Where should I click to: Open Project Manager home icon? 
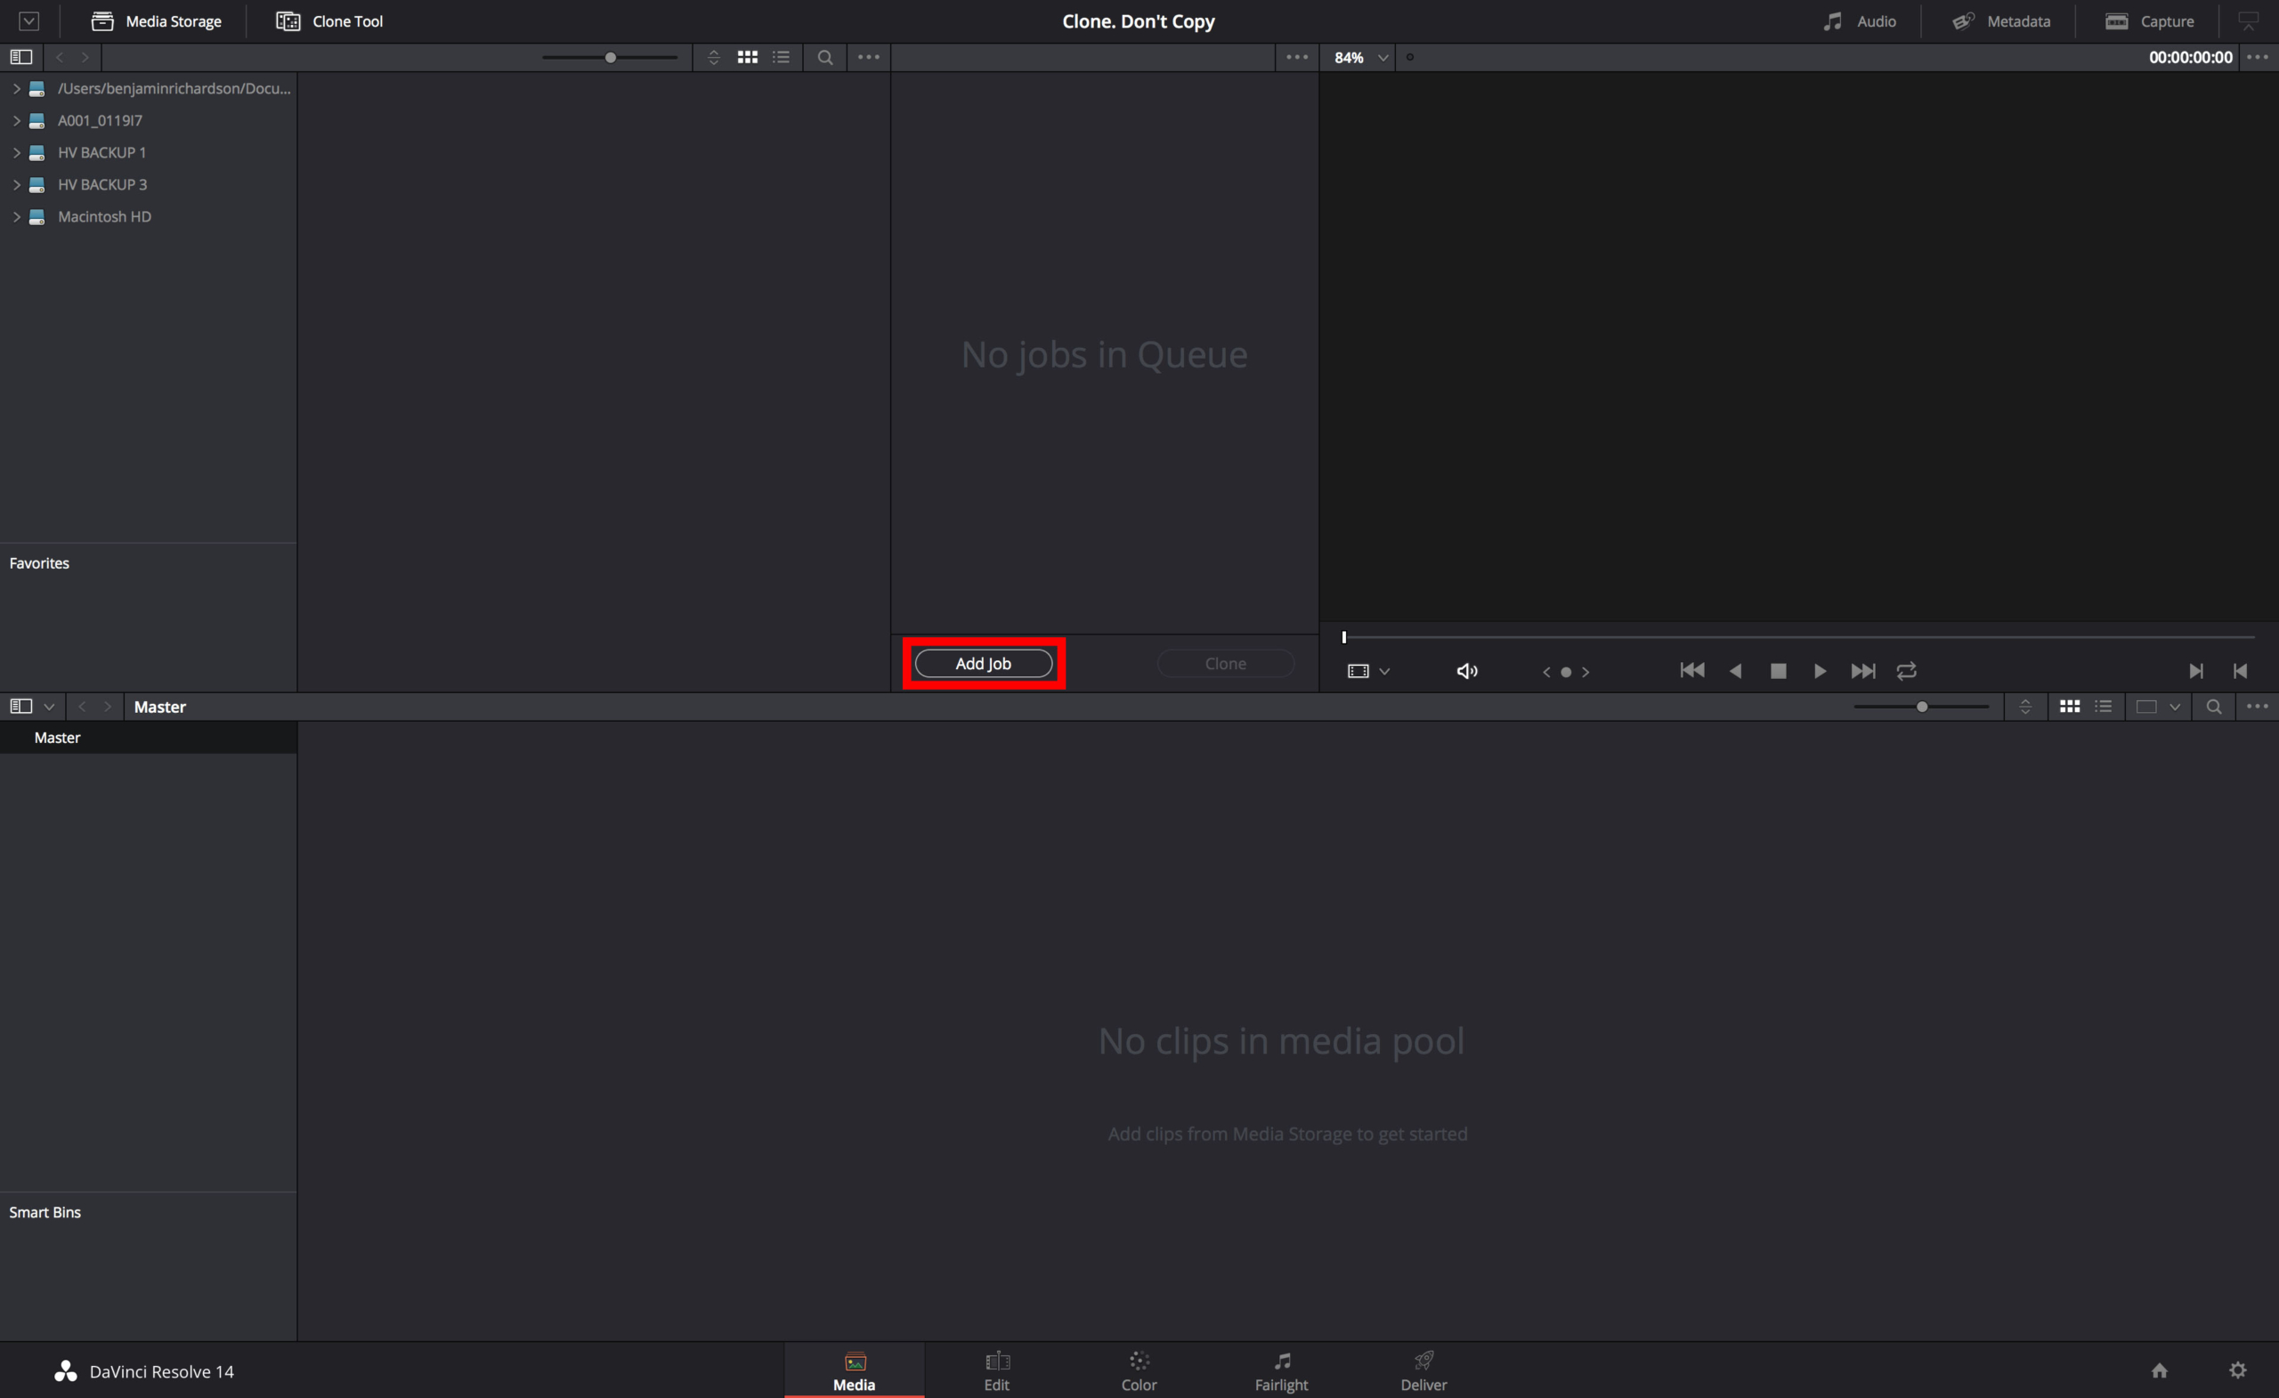point(2160,1370)
